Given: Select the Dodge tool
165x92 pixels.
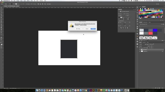Looking at the screenshot, I should (x=1, y=29).
